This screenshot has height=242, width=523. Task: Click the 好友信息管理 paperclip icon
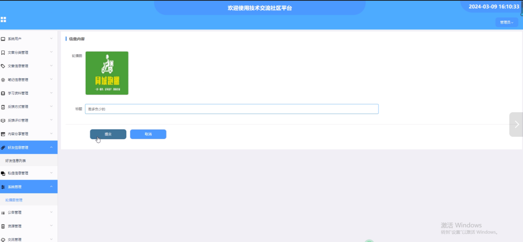click(3, 148)
